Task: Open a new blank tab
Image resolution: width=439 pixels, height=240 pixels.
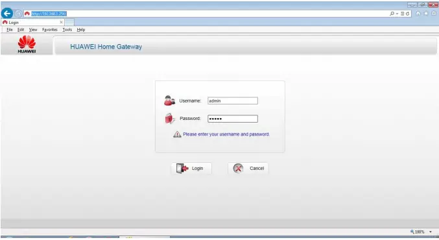Action: pyautogui.click(x=69, y=22)
